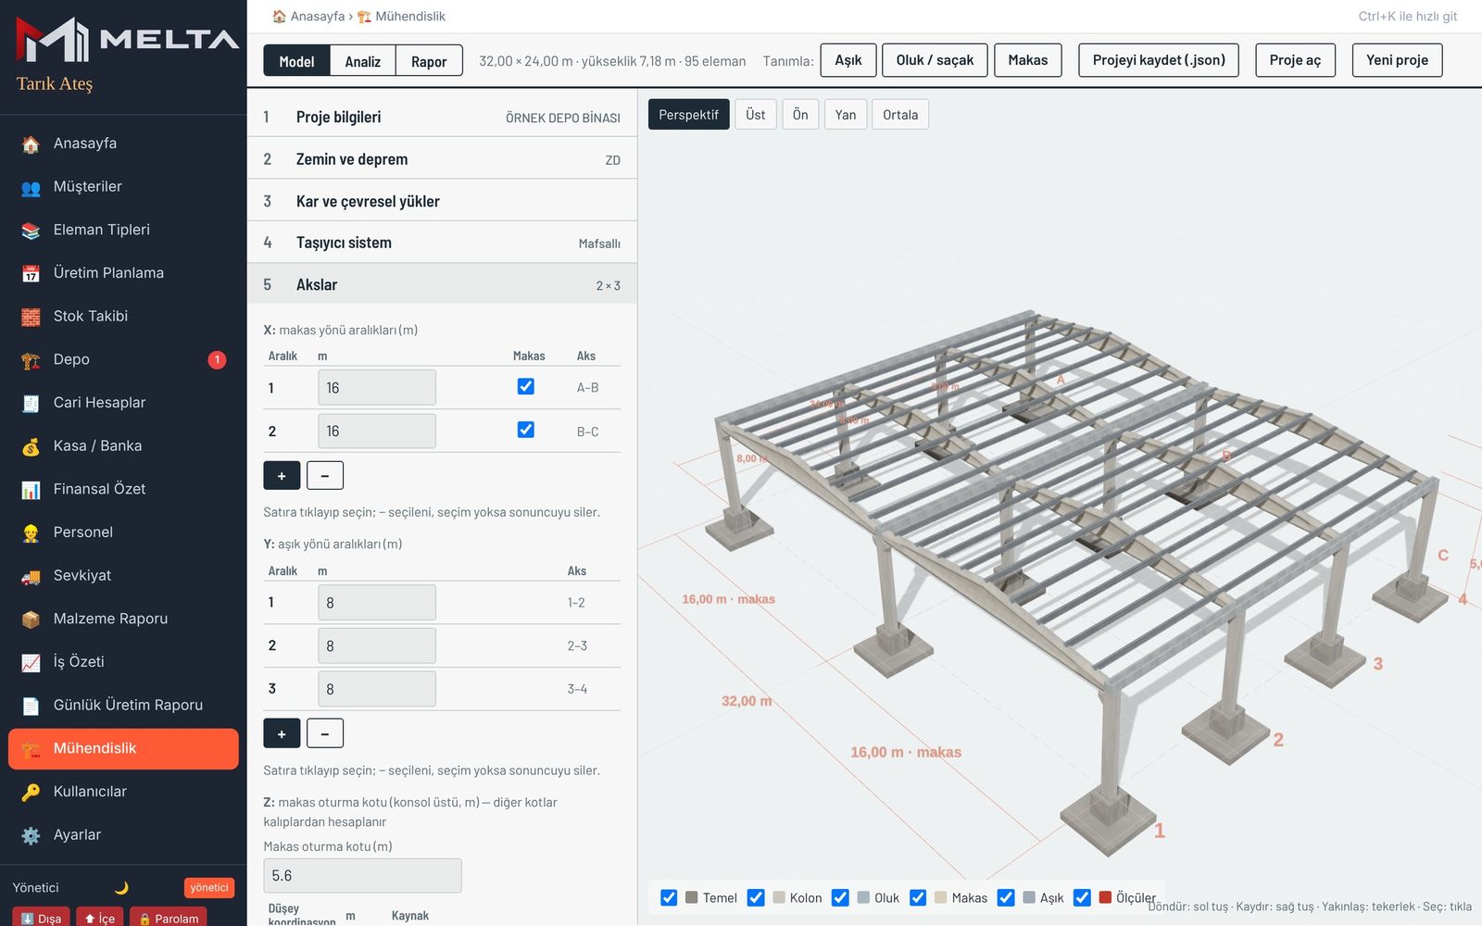Click Kasa / Banka money bag icon
1482x926 pixels.
pyautogui.click(x=31, y=446)
